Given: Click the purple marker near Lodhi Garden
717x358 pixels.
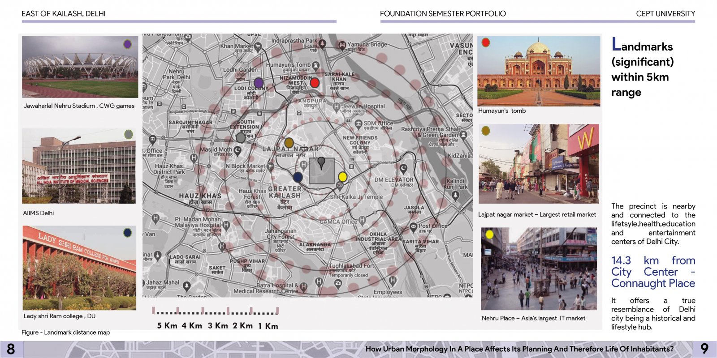Looking at the screenshot, I should coord(259,82).
